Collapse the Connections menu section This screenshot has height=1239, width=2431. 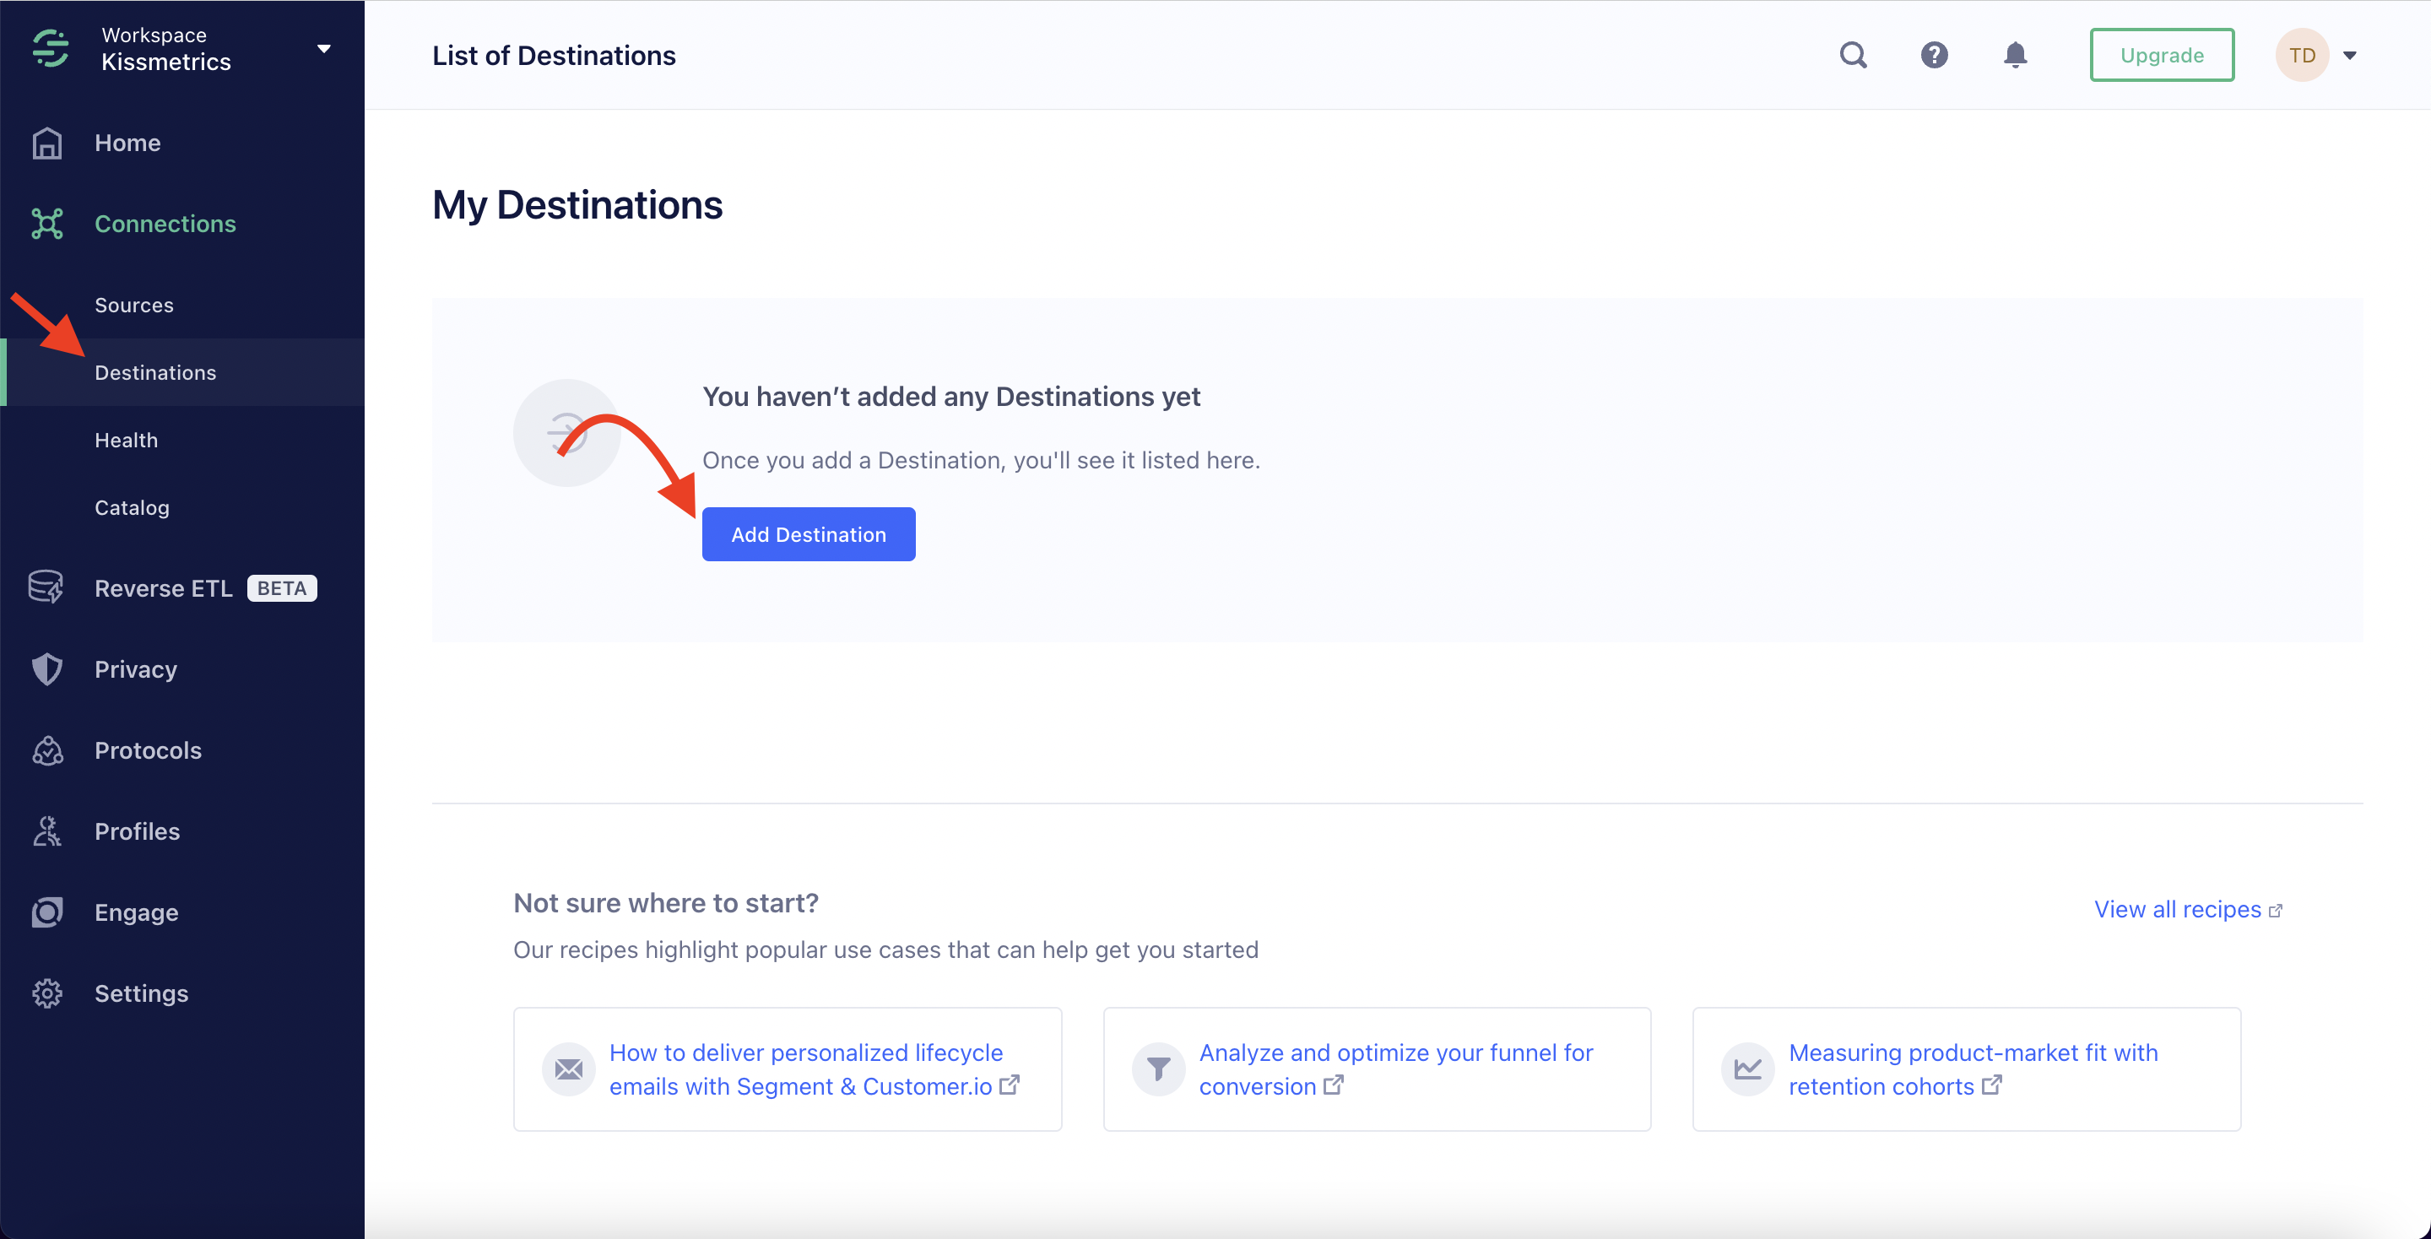165,225
